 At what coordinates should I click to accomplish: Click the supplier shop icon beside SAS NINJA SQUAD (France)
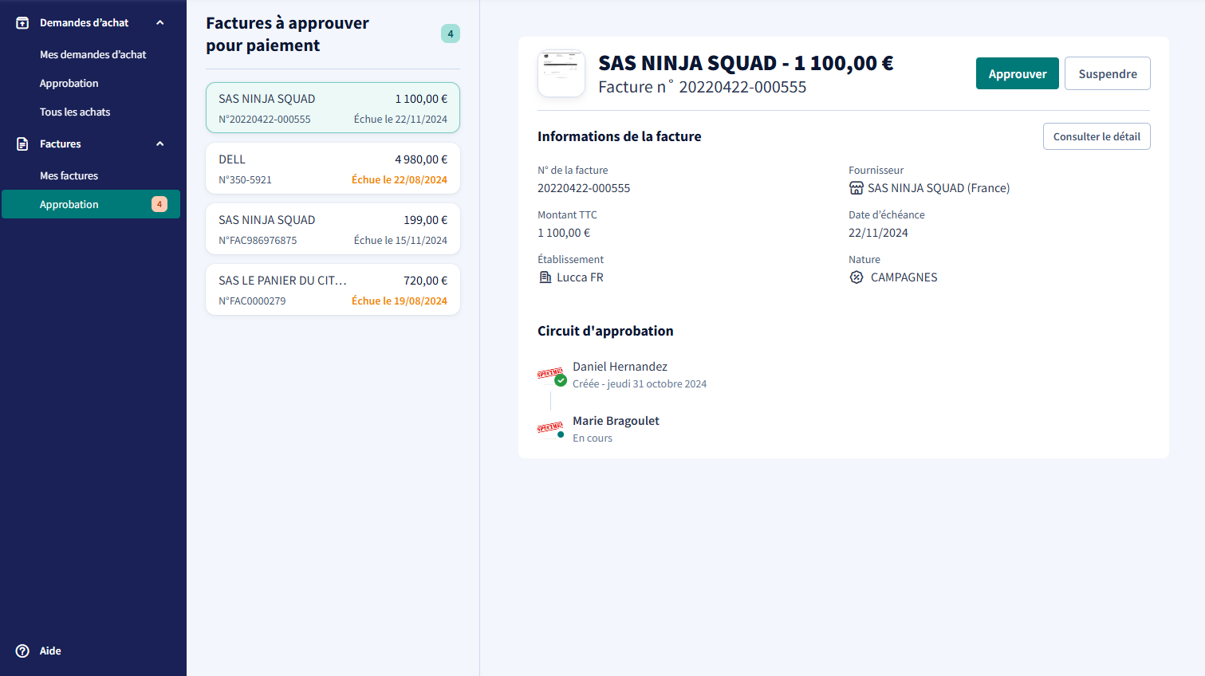856,188
